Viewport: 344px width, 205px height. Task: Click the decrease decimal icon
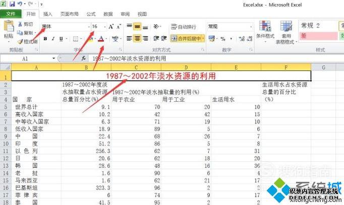[250, 39]
